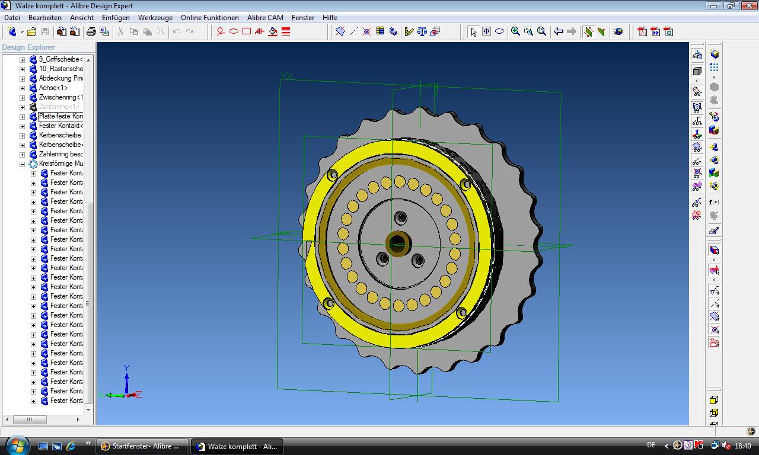Open the Alibre CAM menu
759x455 pixels.
click(x=265, y=18)
